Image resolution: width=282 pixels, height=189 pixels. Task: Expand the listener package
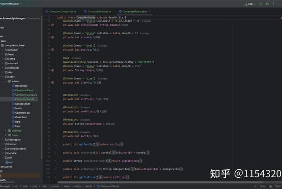[x=2, y=144]
